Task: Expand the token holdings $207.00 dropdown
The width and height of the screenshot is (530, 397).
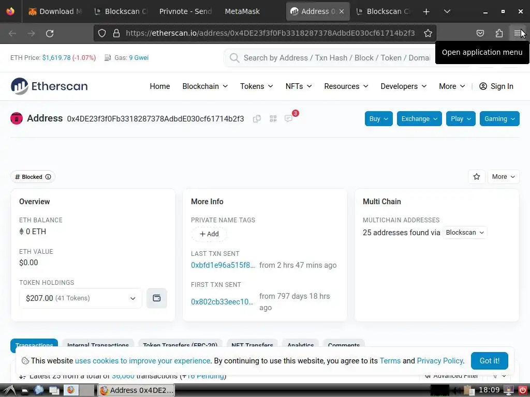Action: click(x=81, y=298)
